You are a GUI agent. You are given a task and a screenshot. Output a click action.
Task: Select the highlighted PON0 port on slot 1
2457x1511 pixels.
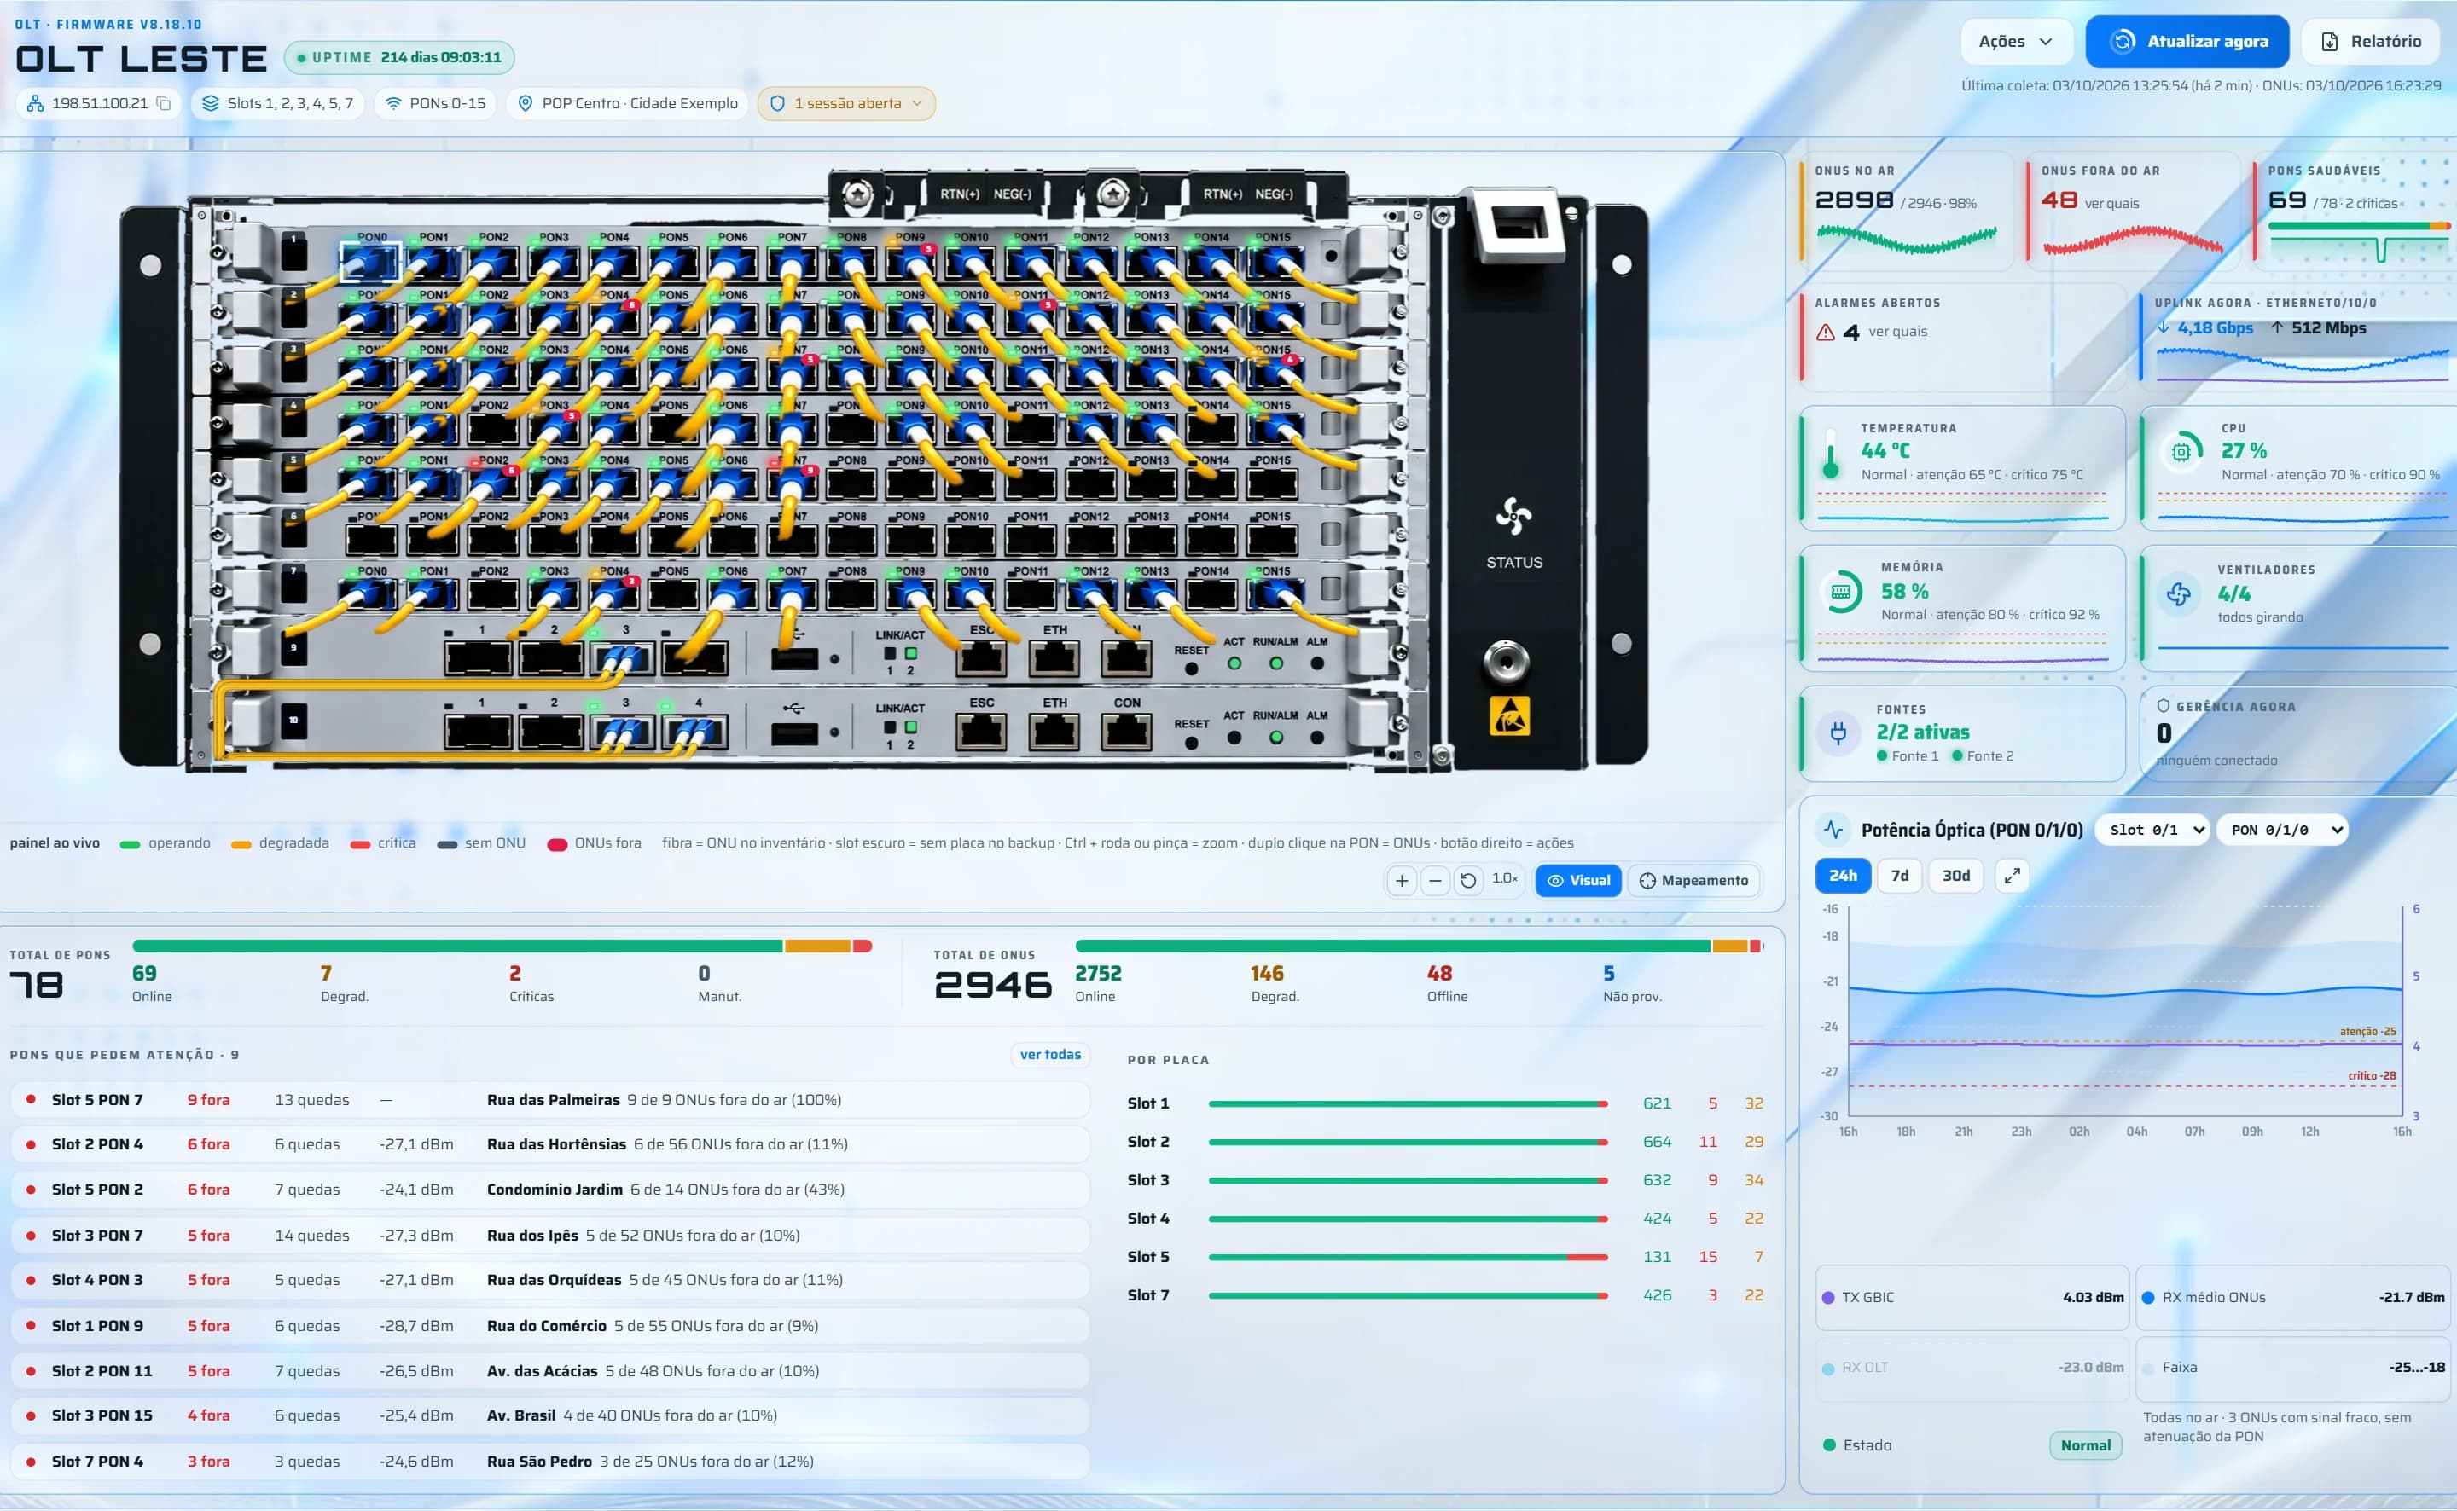370,262
